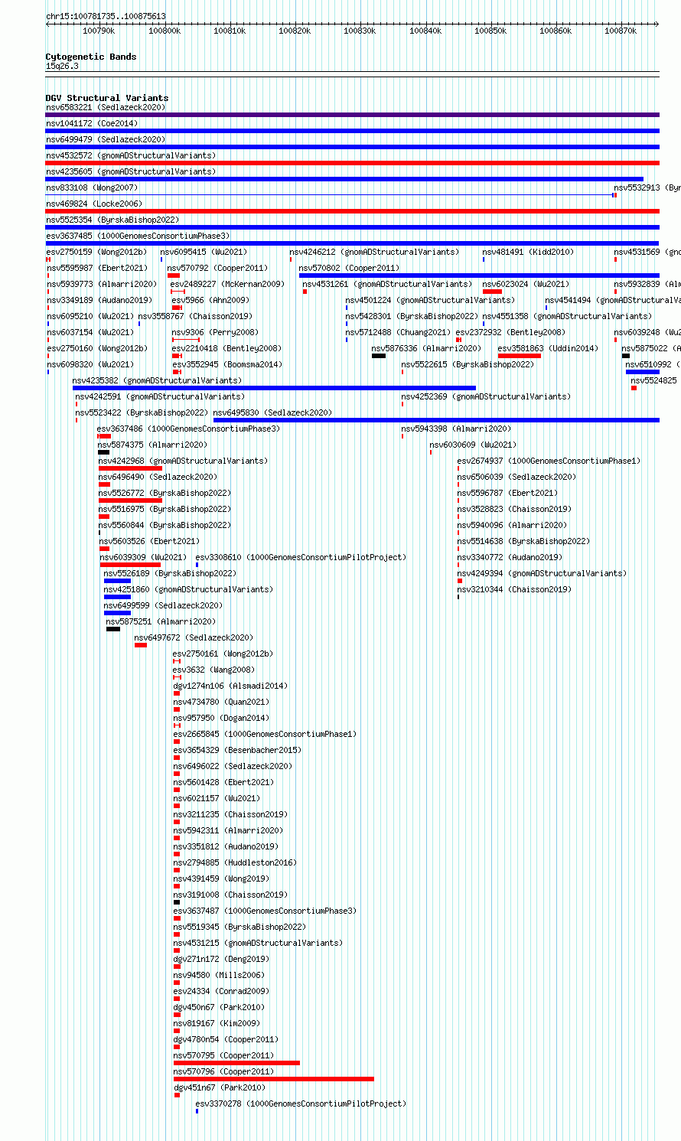This screenshot has height=1141, width=681.
Task: Select nsv5876336 (Almarri2020) label
Action: tap(426, 348)
